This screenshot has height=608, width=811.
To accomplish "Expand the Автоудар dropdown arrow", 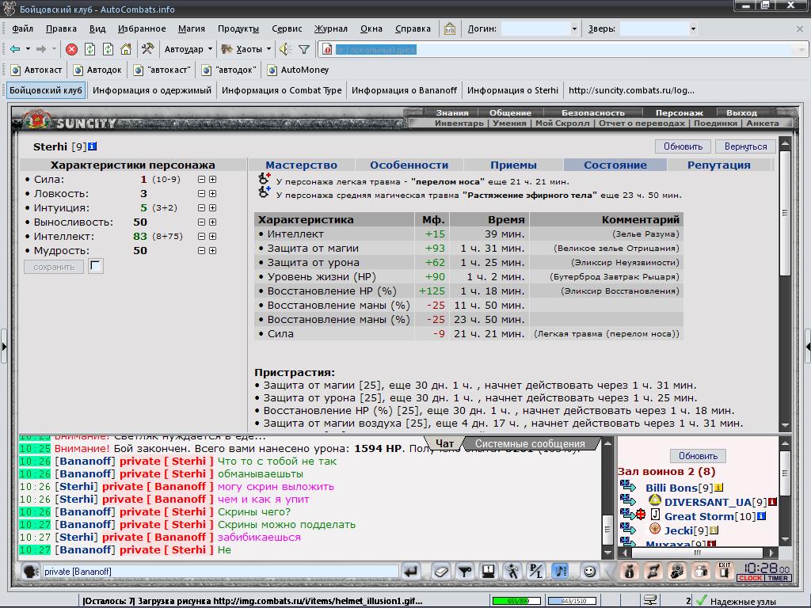I will (x=210, y=49).
